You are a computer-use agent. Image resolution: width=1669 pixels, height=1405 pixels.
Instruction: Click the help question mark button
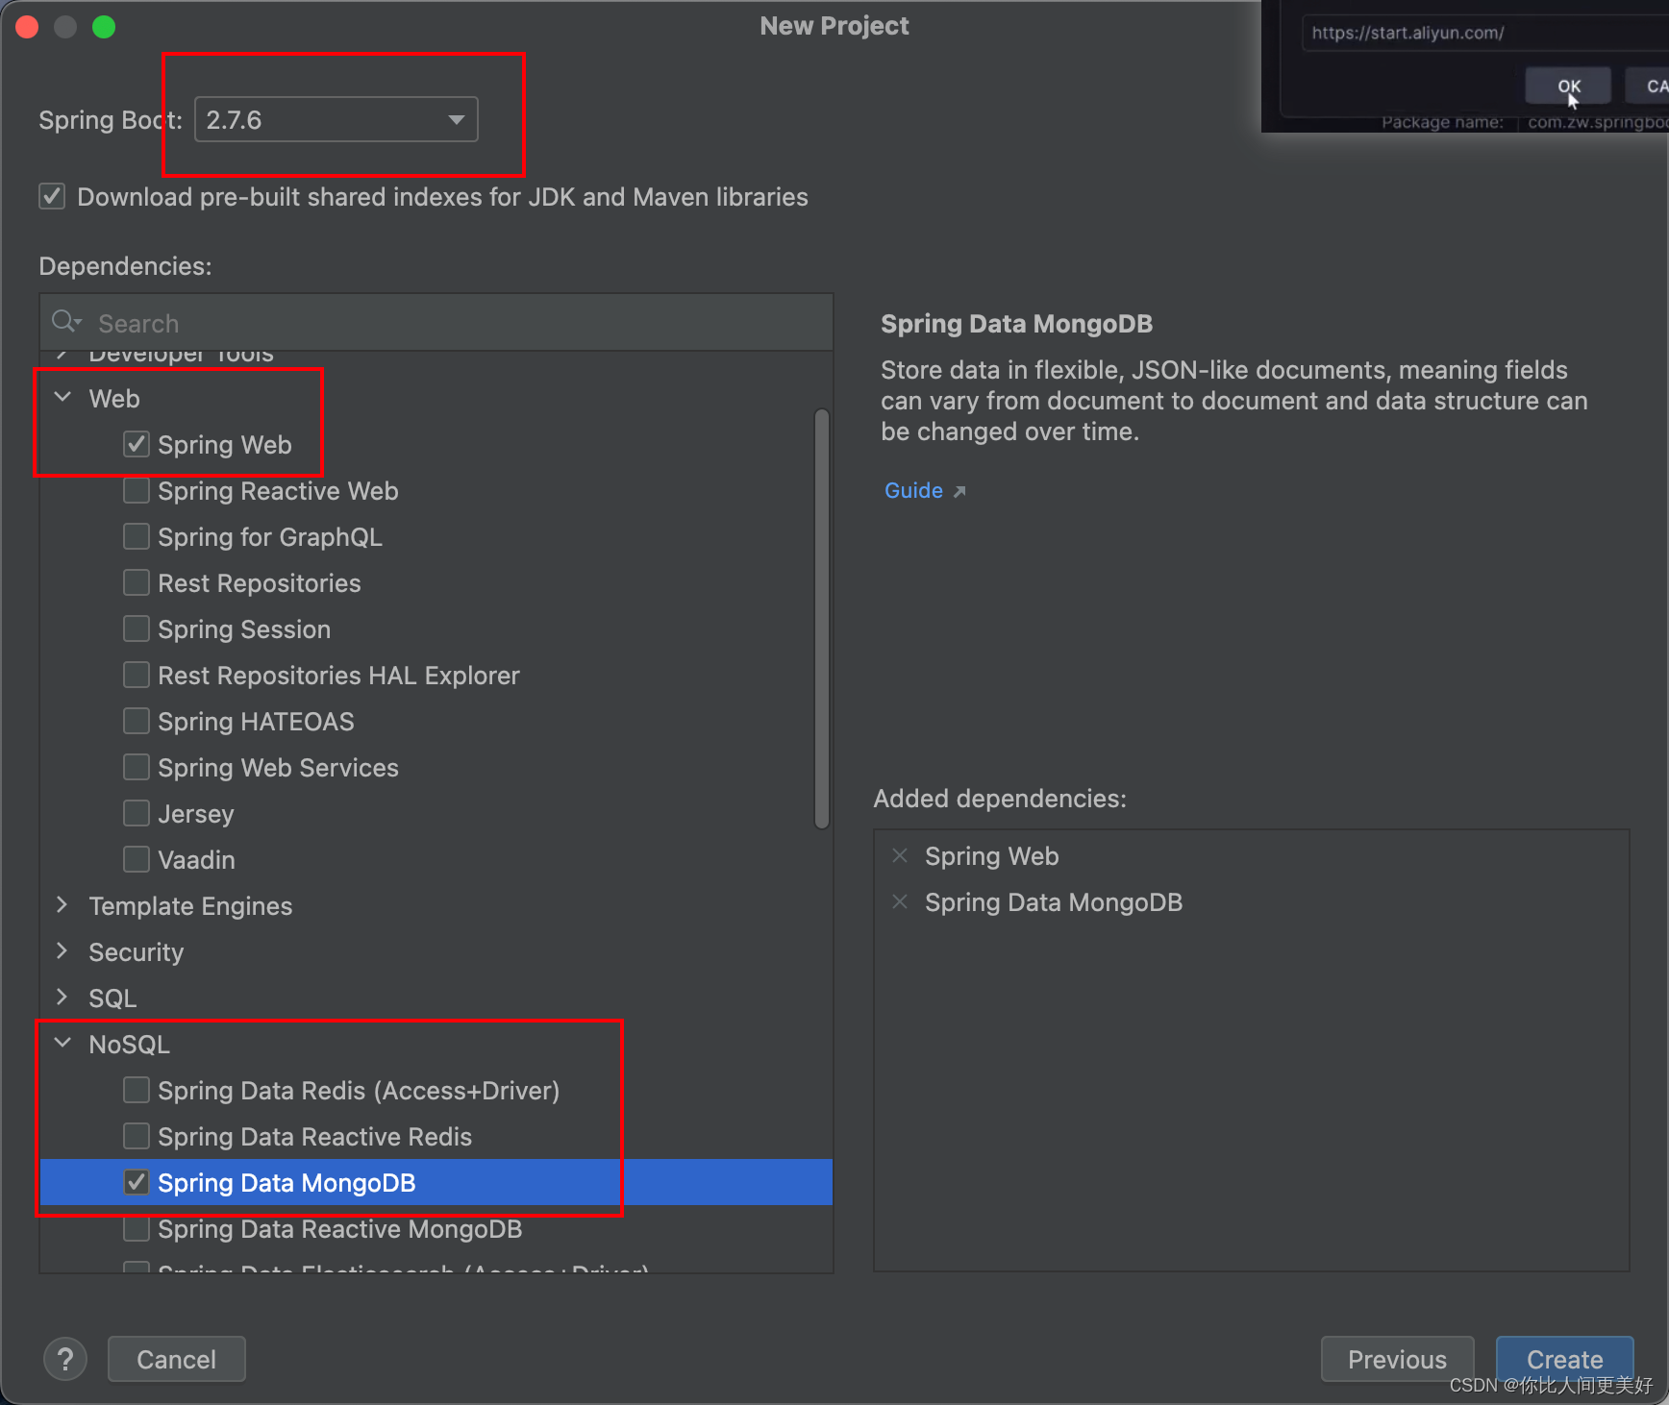pyautogui.click(x=65, y=1359)
